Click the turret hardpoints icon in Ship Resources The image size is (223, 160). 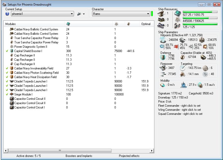pos(161,14)
